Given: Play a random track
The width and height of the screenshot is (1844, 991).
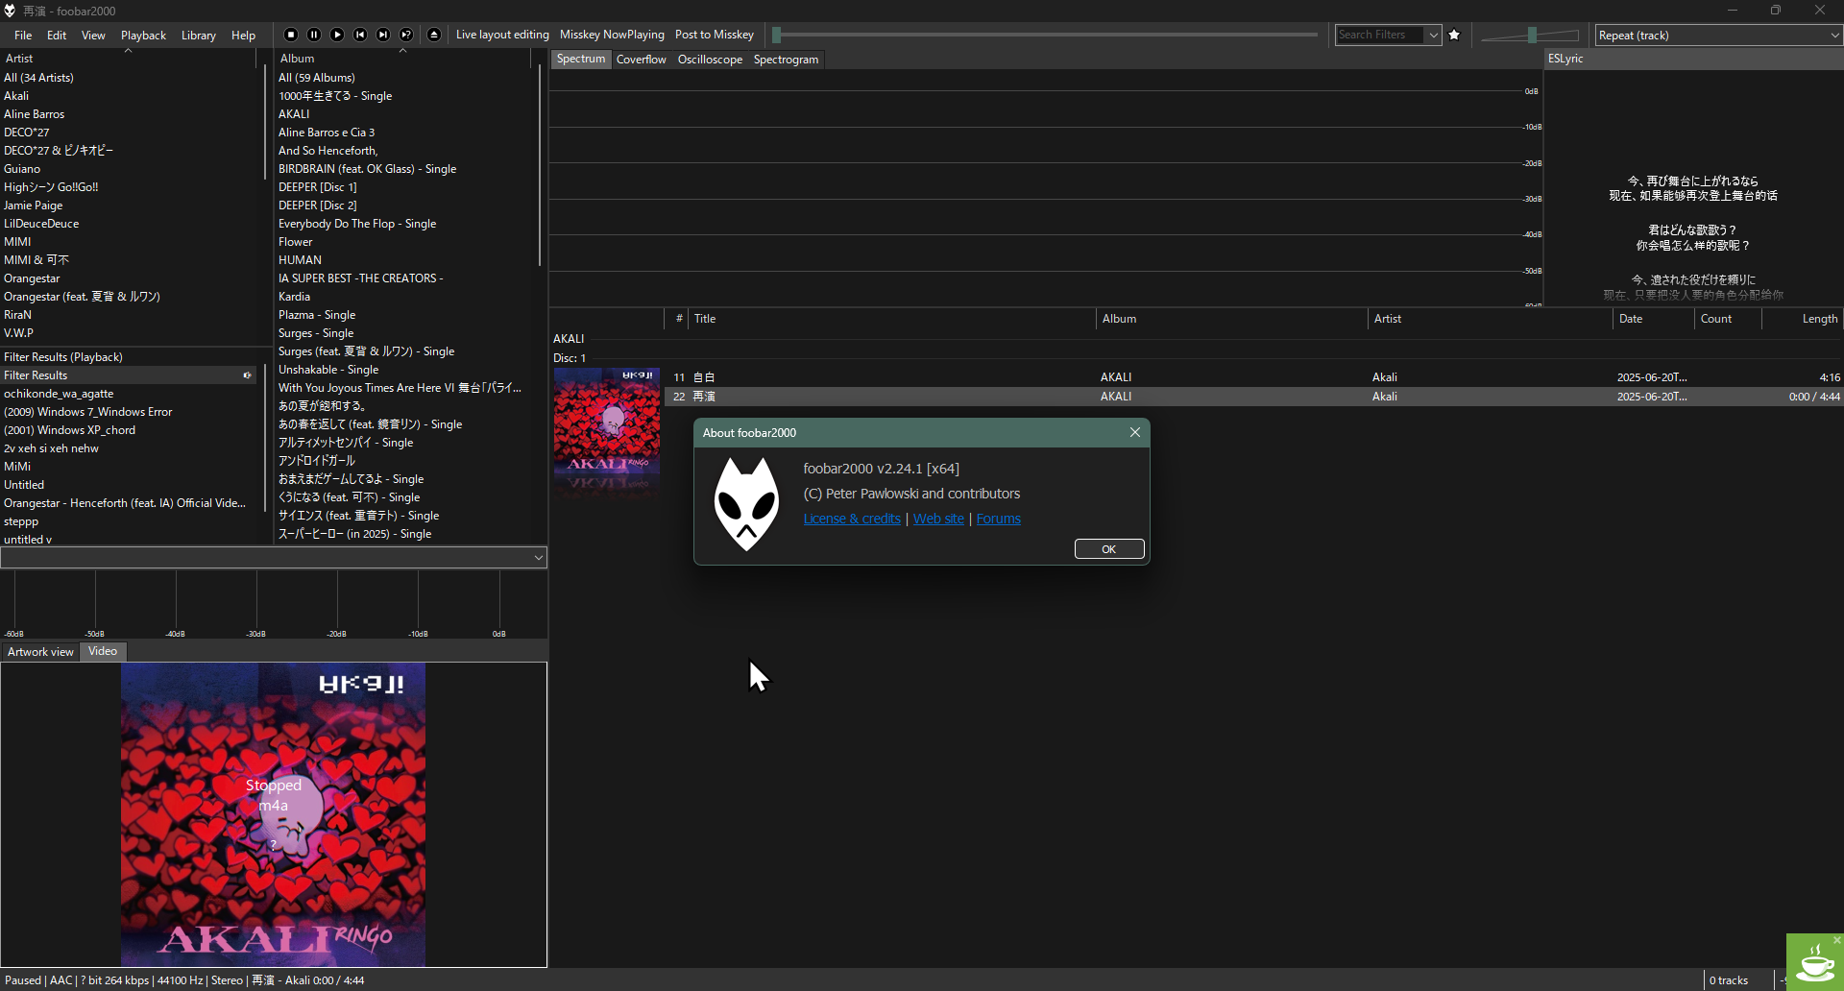Looking at the screenshot, I should coord(406,35).
